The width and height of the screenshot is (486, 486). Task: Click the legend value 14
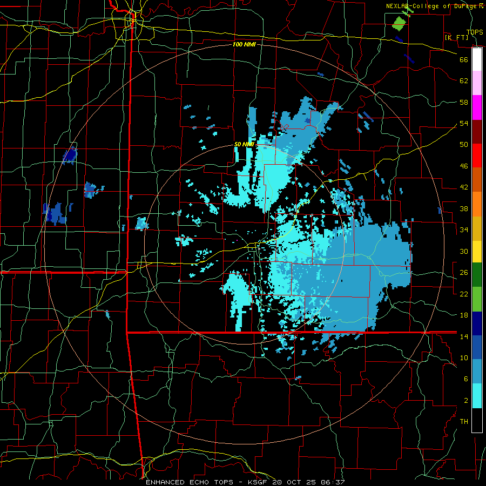[464, 336]
